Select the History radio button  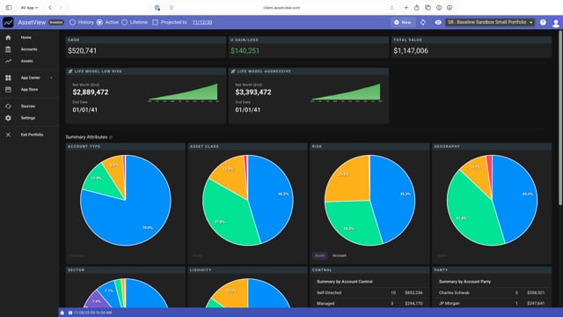(72, 22)
